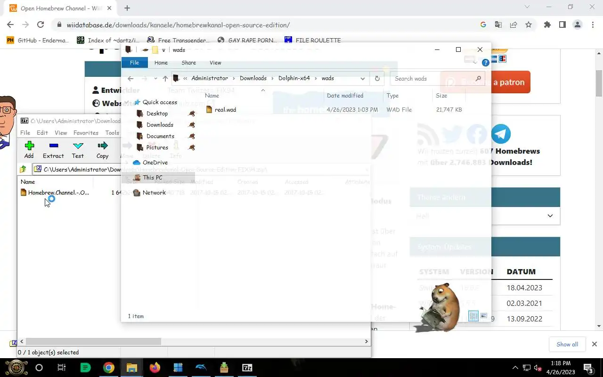Click Explorer up-one-level arrow
The image size is (603, 377).
click(165, 79)
